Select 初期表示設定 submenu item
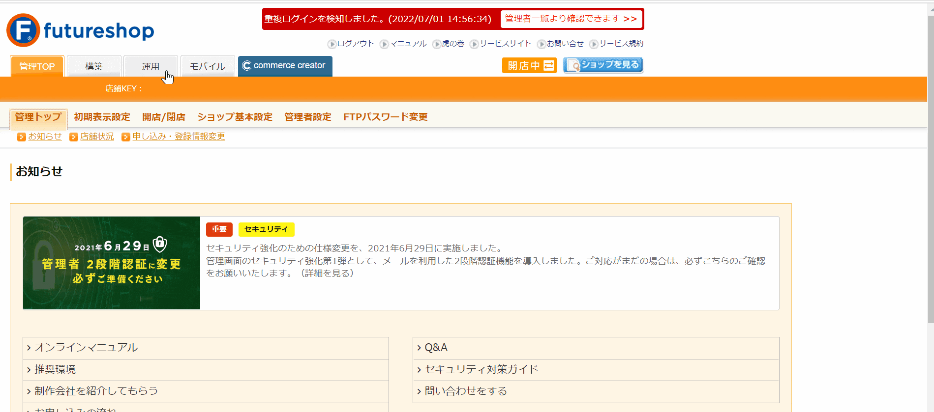This screenshot has width=934, height=412. coord(102,117)
